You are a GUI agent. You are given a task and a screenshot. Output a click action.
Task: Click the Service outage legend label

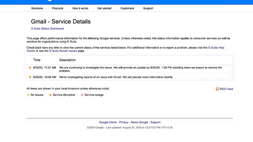point(94,95)
